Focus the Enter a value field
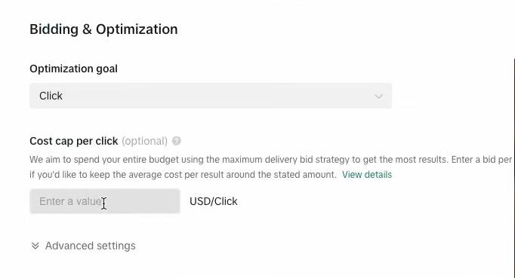Image resolution: width=515 pixels, height=278 pixels. [x=105, y=201]
